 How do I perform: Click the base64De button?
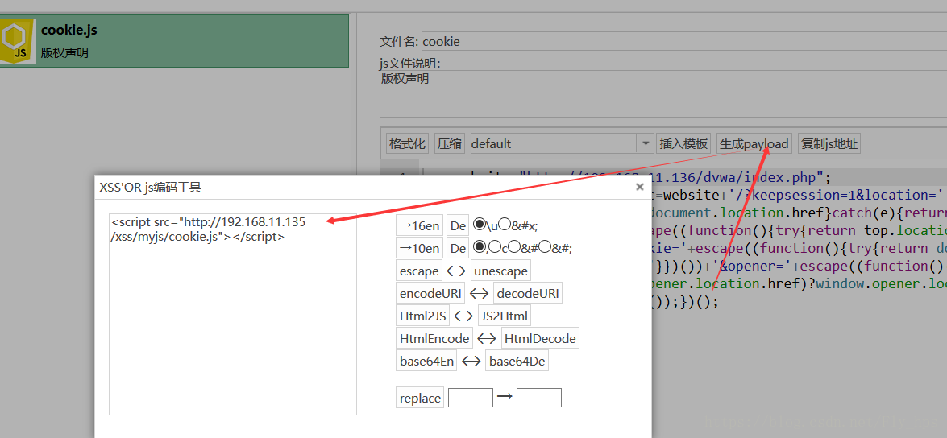(517, 361)
